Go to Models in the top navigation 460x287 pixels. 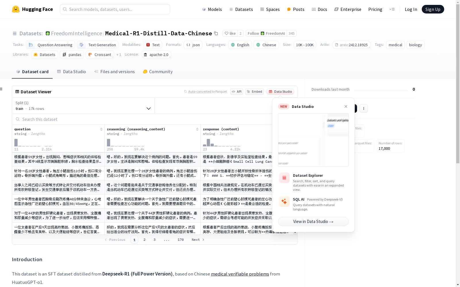click(212, 9)
